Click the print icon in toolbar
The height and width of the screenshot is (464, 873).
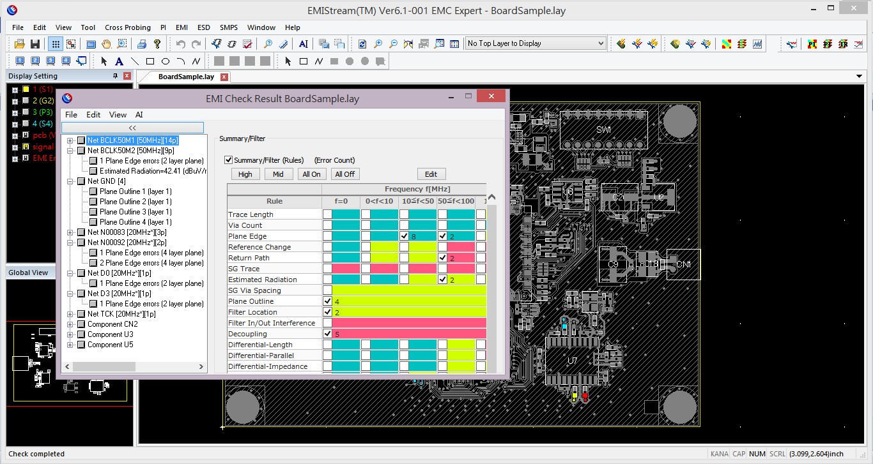[142, 43]
